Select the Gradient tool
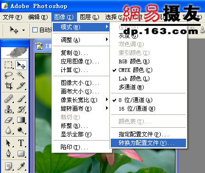 [21, 120]
